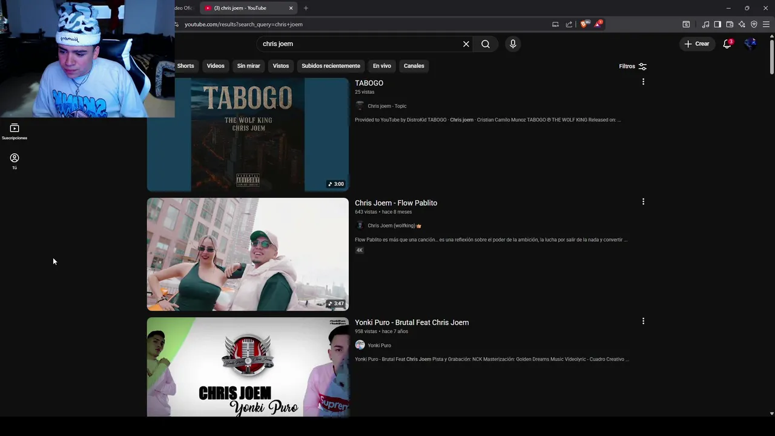Start voice search with the microphone icon

[x=513, y=44]
